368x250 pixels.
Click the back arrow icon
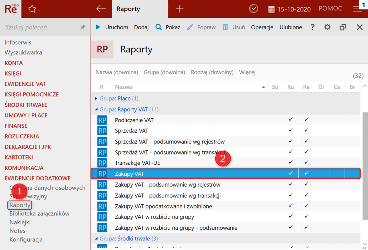click(101, 9)
